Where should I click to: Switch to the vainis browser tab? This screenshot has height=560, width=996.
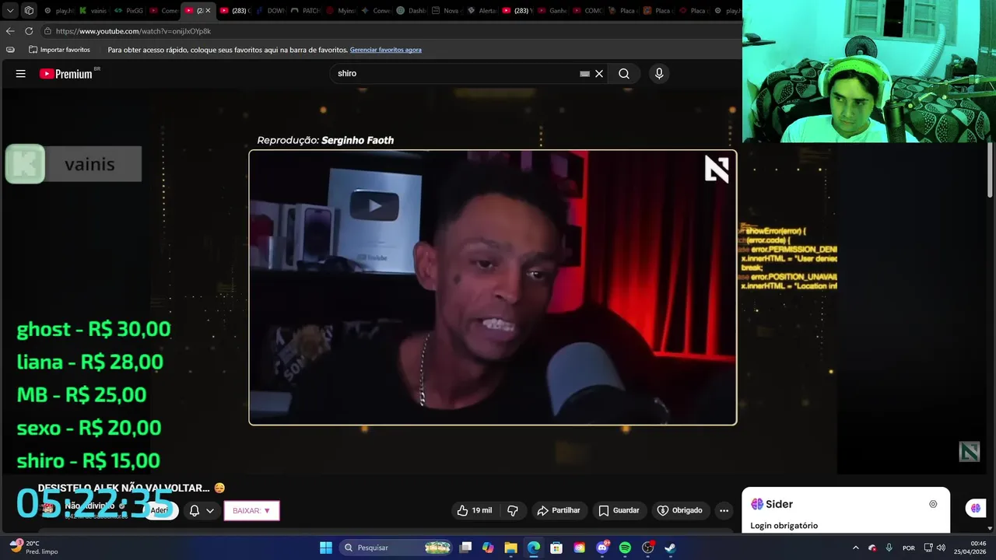(x=93, y=11)
